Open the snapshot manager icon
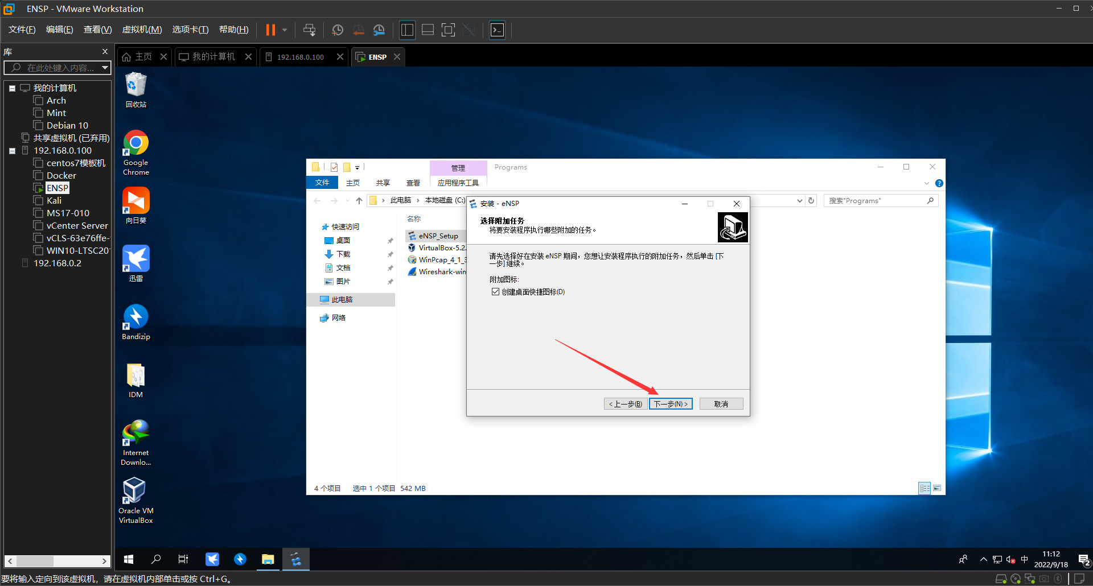Image resolution: width=1093 pixels, height=586 pixels. coord(379,30)
